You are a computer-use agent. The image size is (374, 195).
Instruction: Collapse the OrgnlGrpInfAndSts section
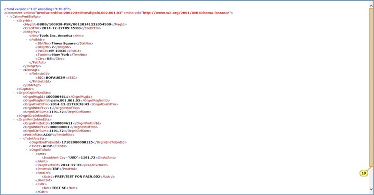point(14,93)
